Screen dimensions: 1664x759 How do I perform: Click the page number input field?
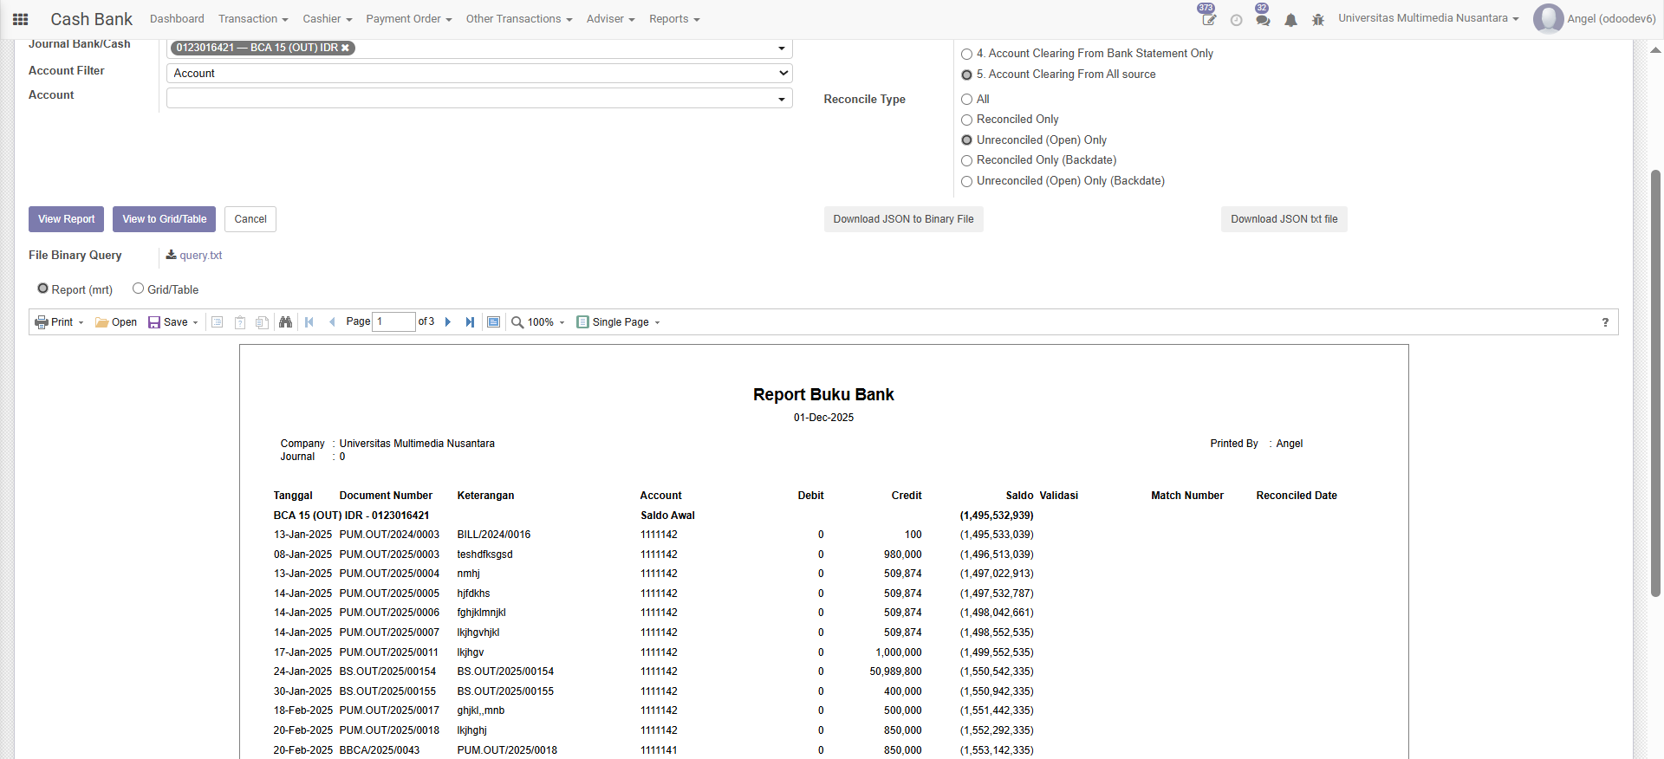[x=393, y=322]
